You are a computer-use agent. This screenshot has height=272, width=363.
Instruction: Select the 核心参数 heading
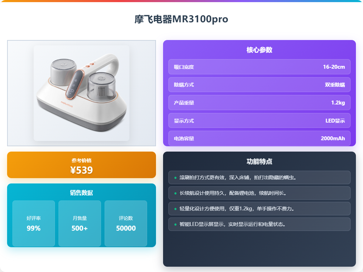tap(259, 50)
